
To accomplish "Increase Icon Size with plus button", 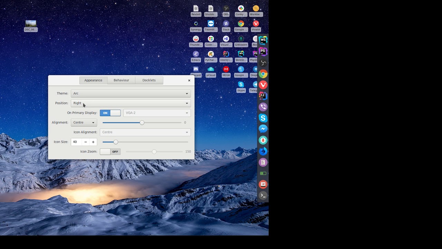I will tap(93, 142).
